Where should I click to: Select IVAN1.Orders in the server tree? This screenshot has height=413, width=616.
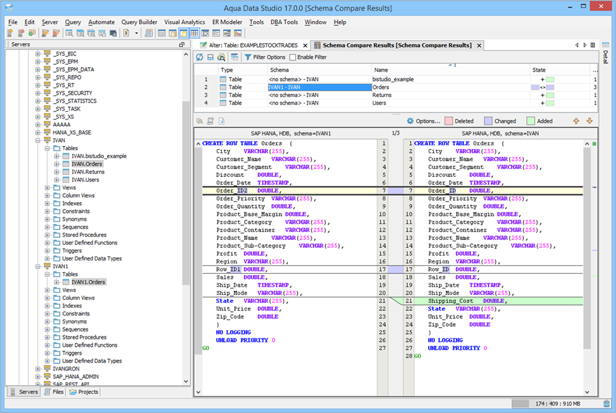(x=88, y=282)
